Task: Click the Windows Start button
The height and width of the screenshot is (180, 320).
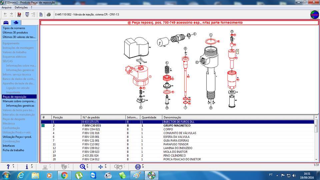Action: click(6, 176)
